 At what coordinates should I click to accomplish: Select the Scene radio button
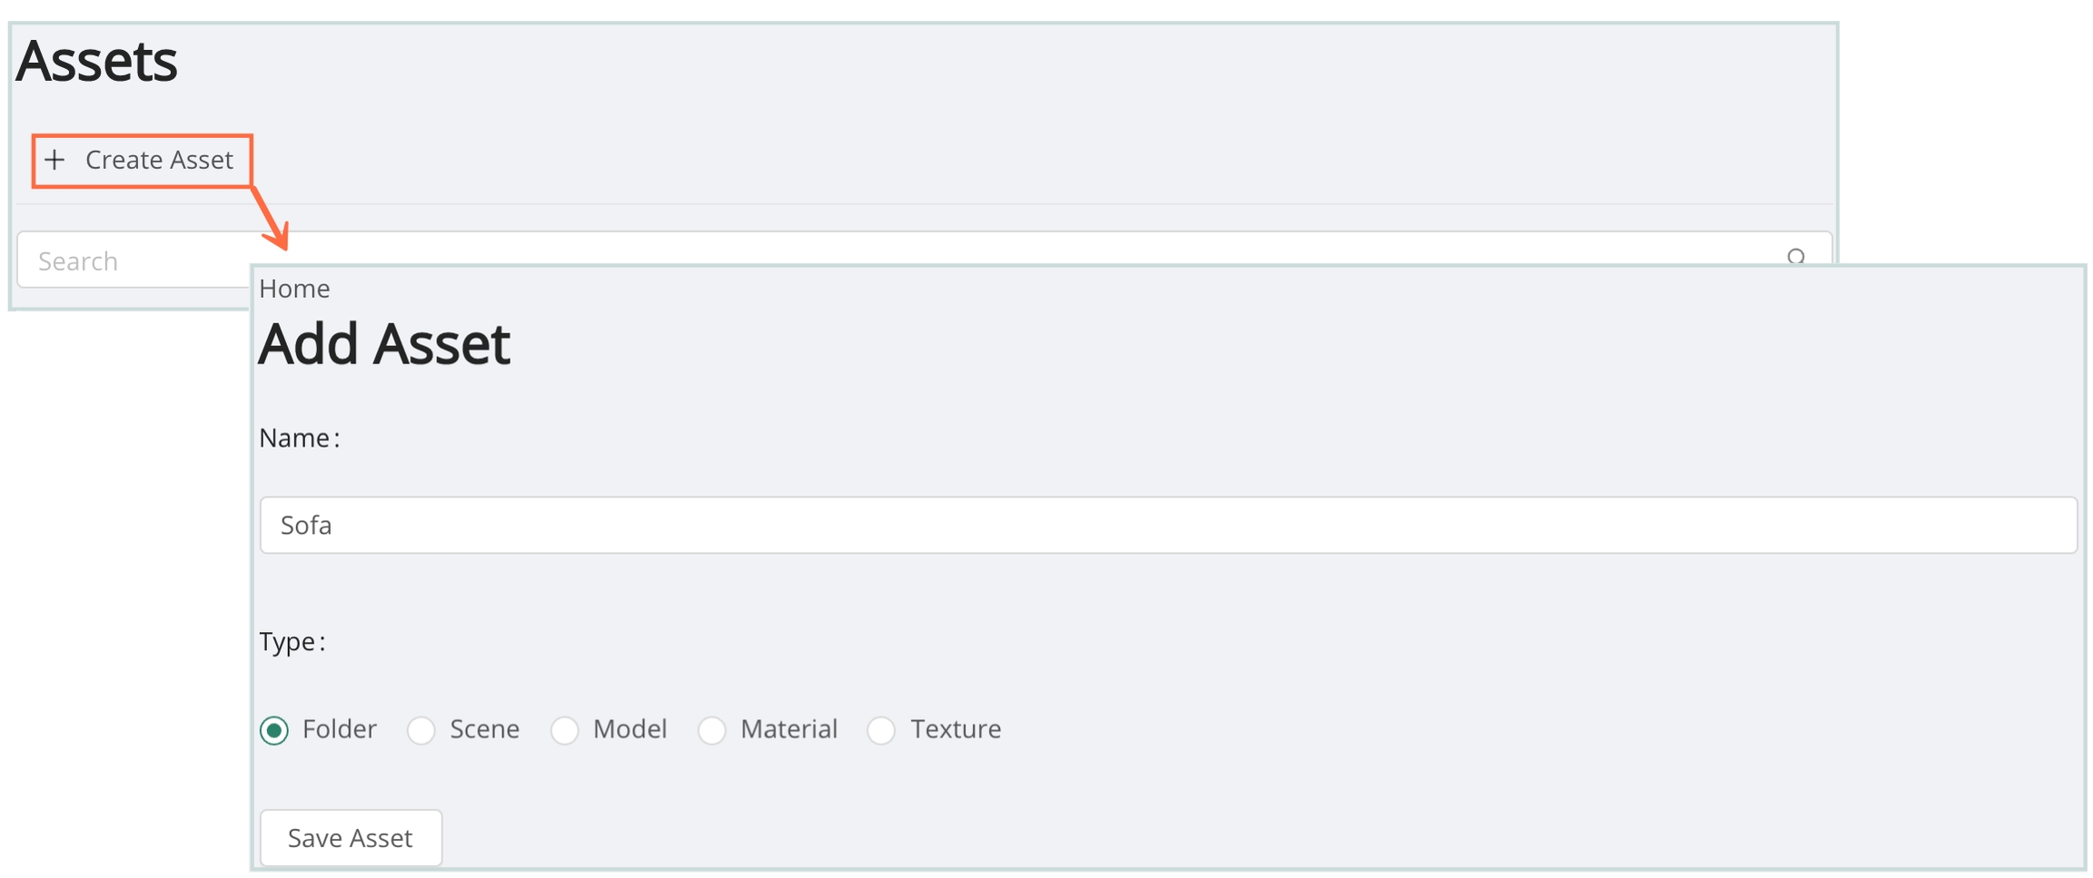tap(422, 730)
